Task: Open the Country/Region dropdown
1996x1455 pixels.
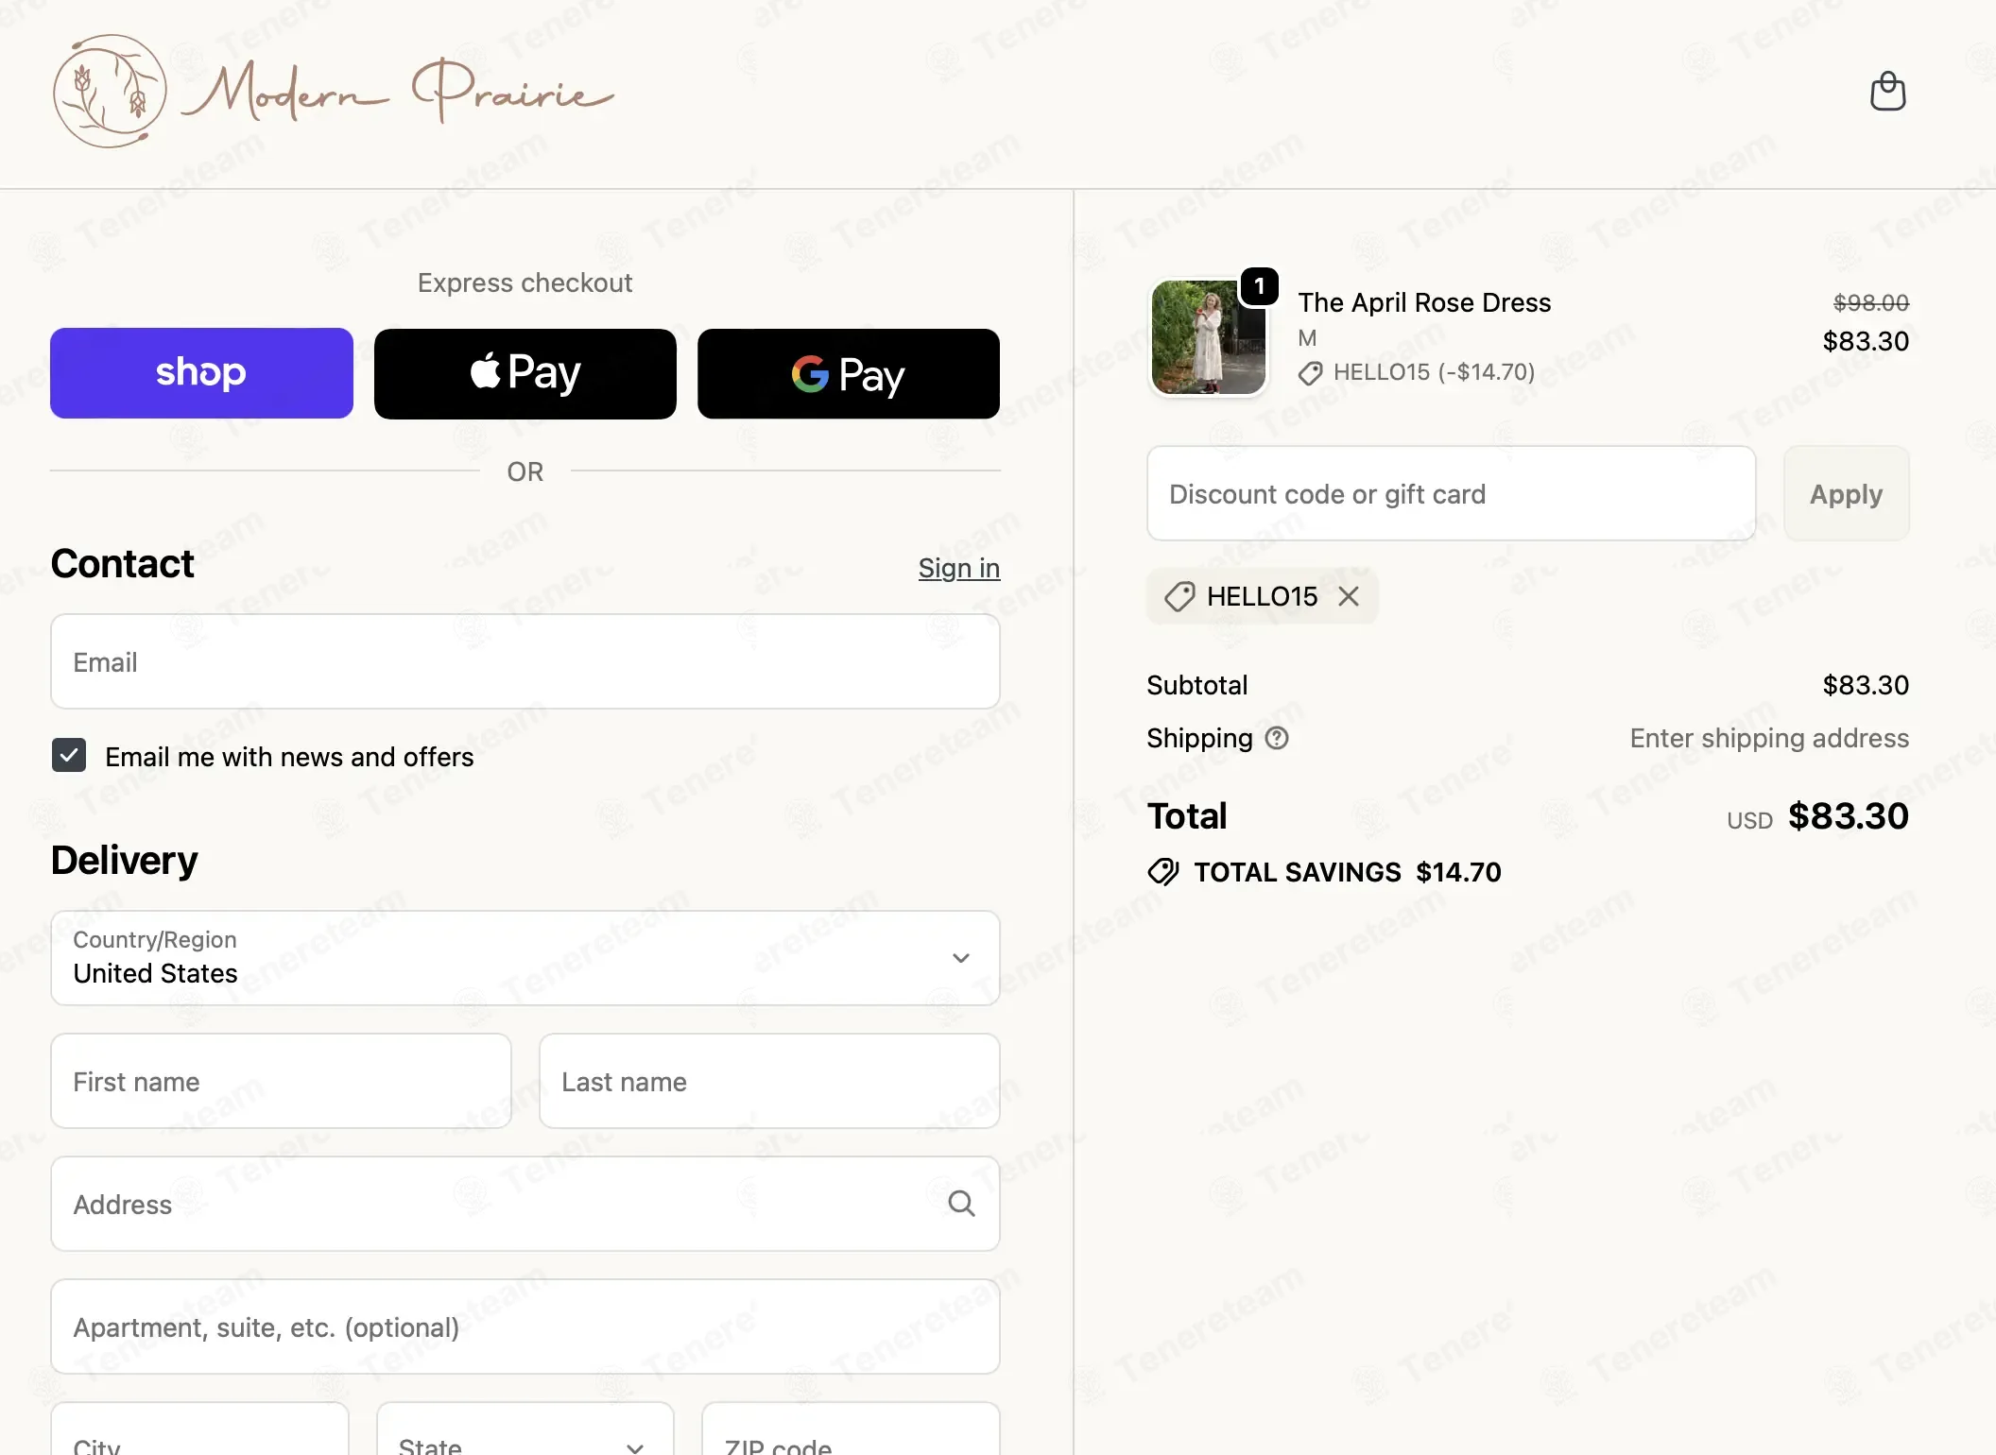Action: coord(525,958)
